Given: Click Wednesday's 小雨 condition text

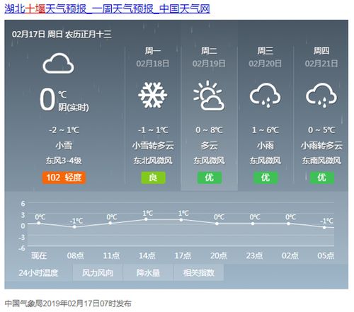Looking at the screenshot, I should 265,145.
